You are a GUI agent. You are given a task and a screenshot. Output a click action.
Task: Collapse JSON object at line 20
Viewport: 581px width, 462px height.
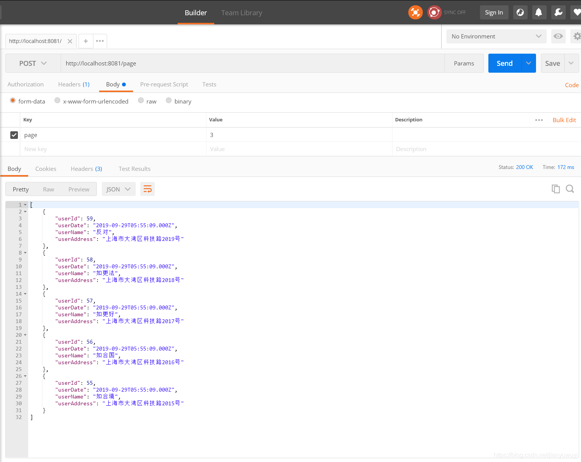tap(25, 335)
